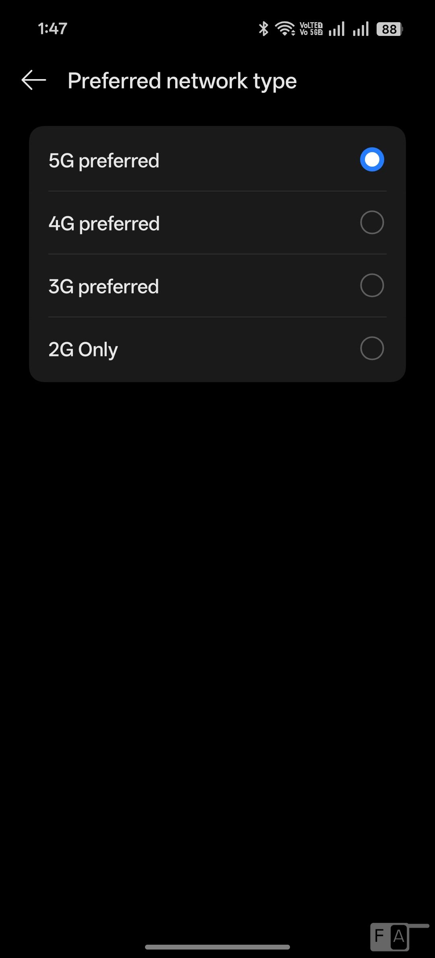
Task: Switch to the 2G Only radio button
Action: click(x=372, y=348)
